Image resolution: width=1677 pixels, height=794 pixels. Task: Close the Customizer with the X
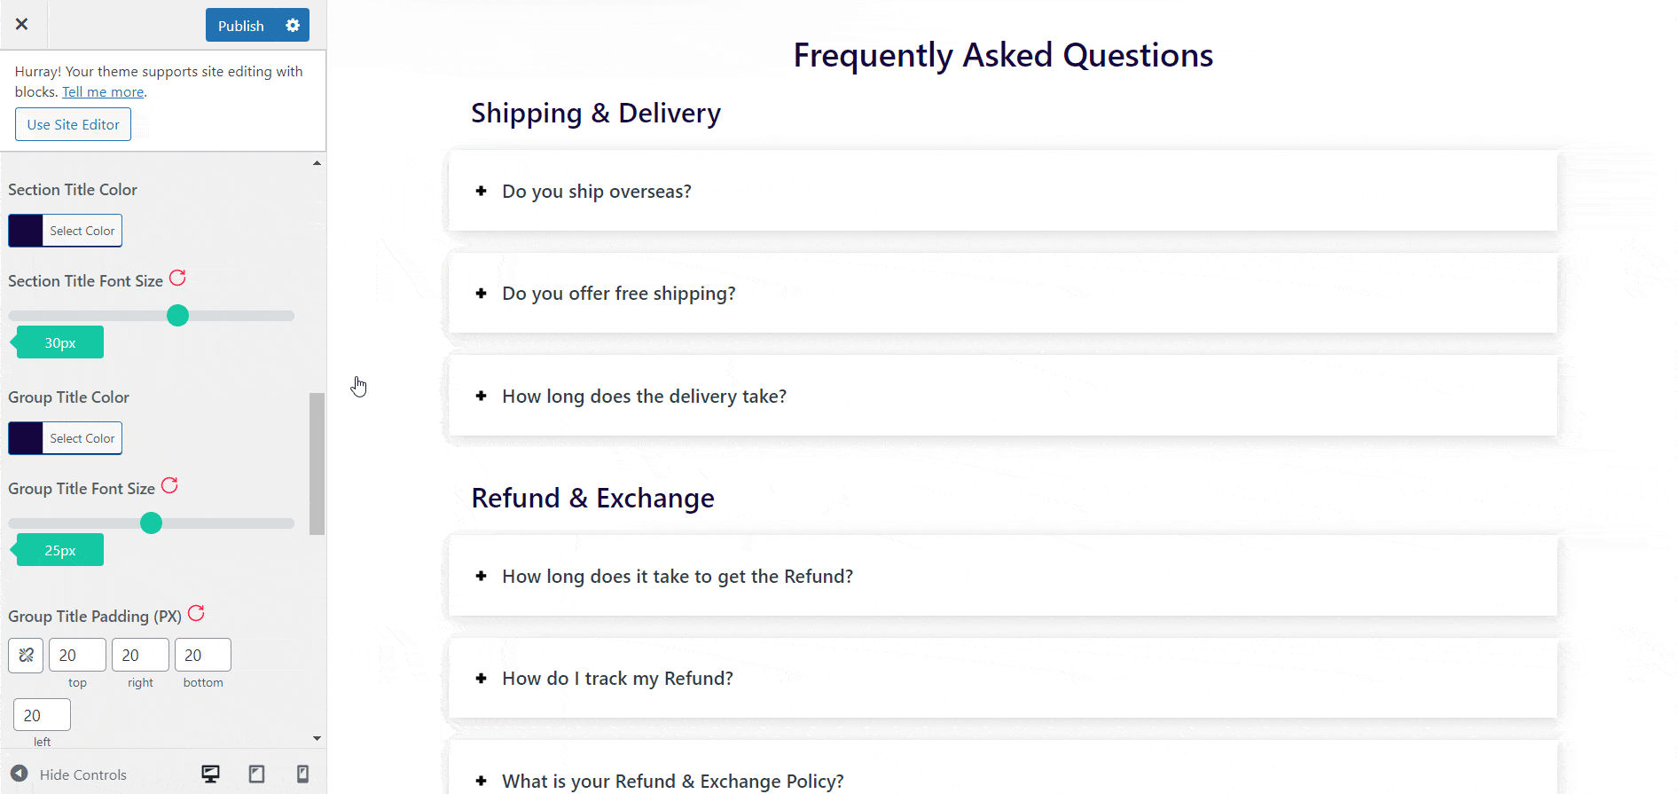22,24
